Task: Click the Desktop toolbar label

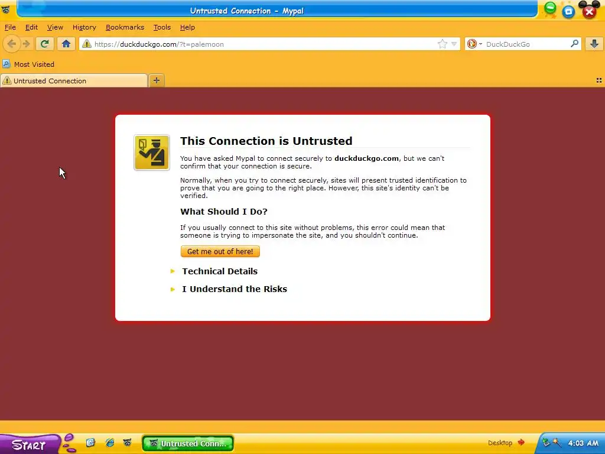Action: (x=500, y=443)
